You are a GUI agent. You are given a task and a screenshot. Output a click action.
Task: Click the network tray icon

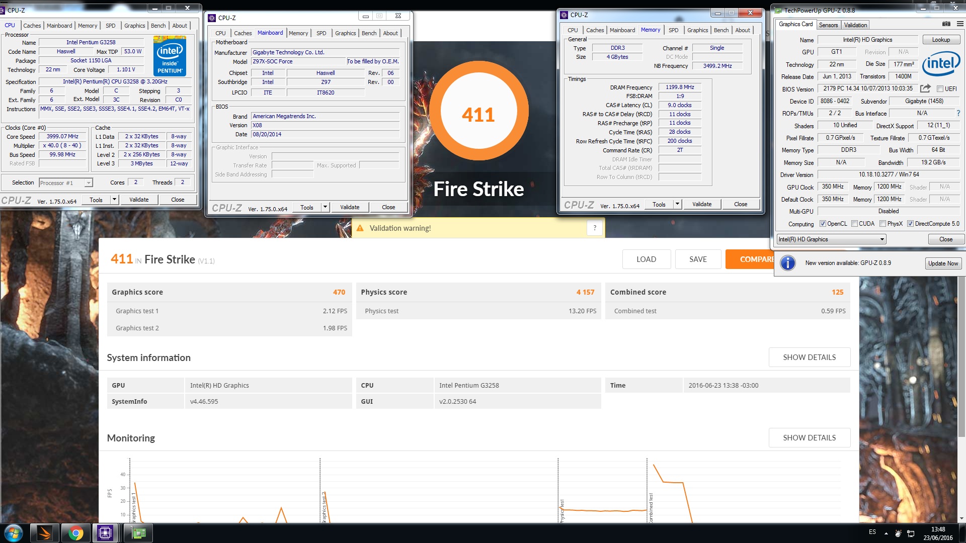pyautogui.click(x=911, y=533)
